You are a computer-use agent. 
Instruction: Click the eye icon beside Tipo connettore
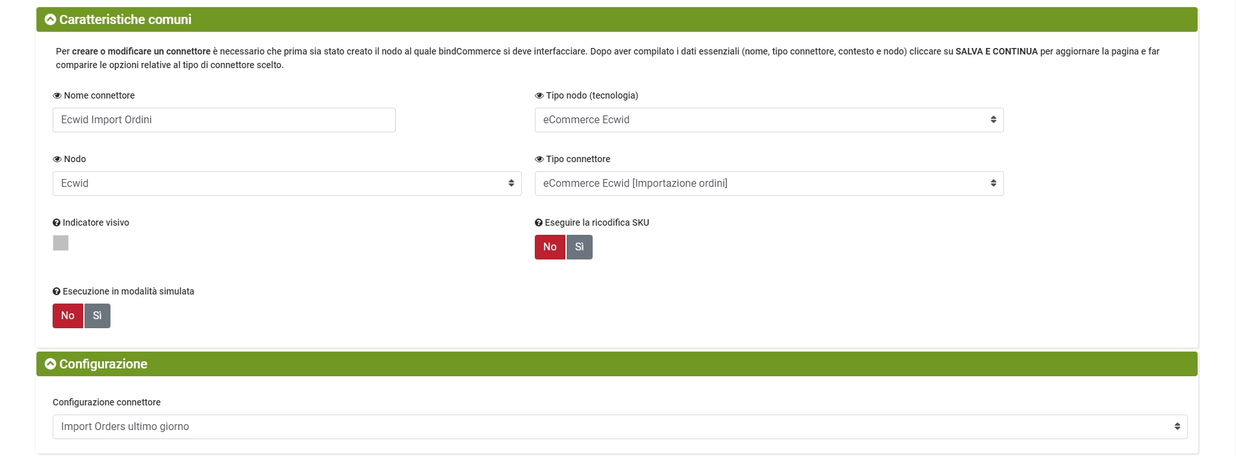click(x=539, y=159)
